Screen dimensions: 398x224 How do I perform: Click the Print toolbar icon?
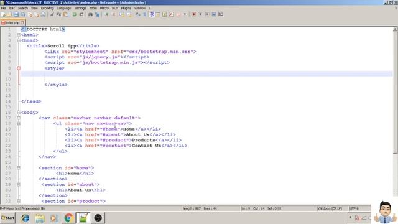pyautogui.click(x=44, y=14)
